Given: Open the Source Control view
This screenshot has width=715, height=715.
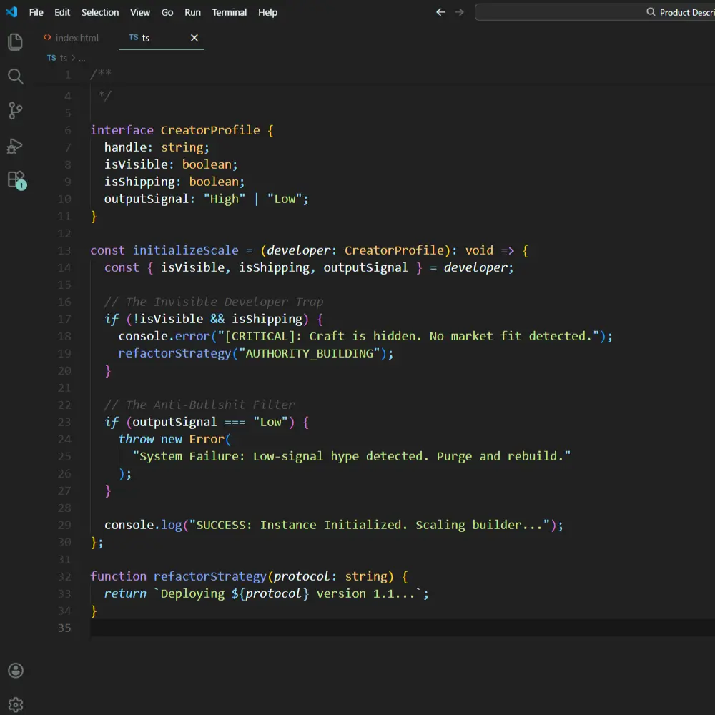Looking at the screenshot, I should point(15,111).
